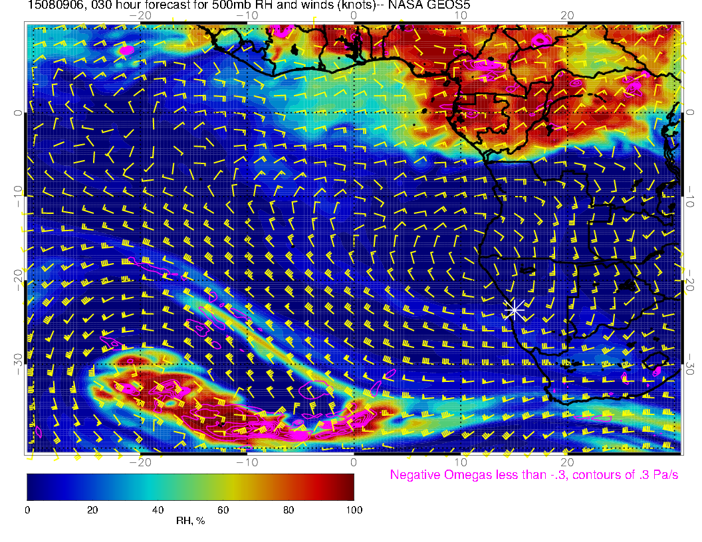Click the "10" longitude label on the bottom axis

[460, 461]
